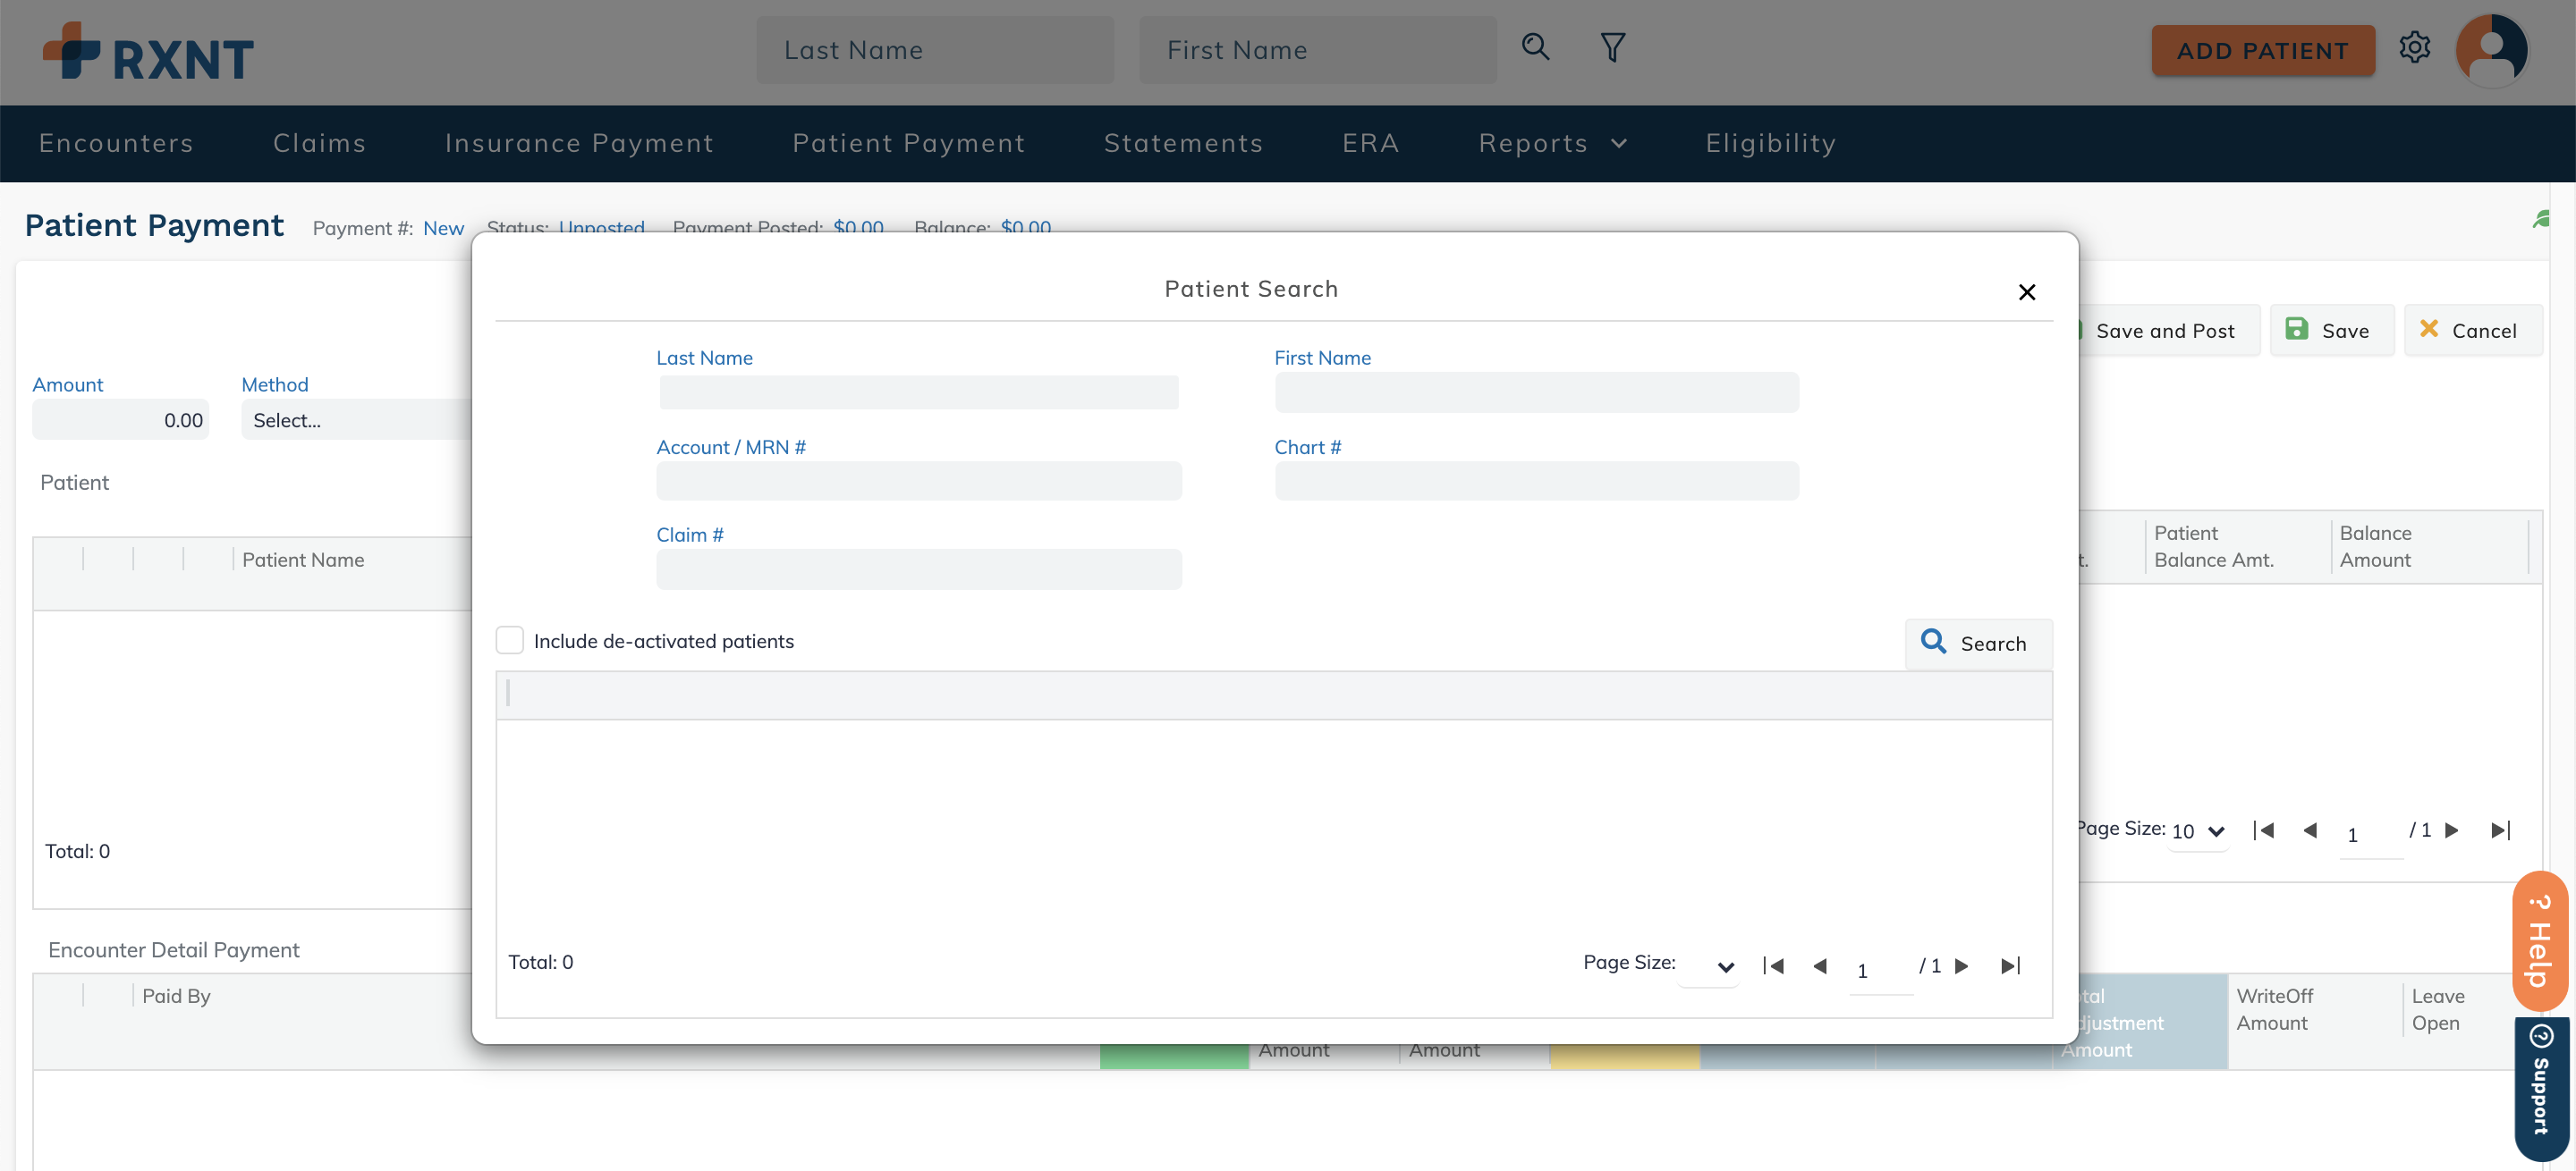
Task: Expand the Reports menu
Action: point(1552,143)
